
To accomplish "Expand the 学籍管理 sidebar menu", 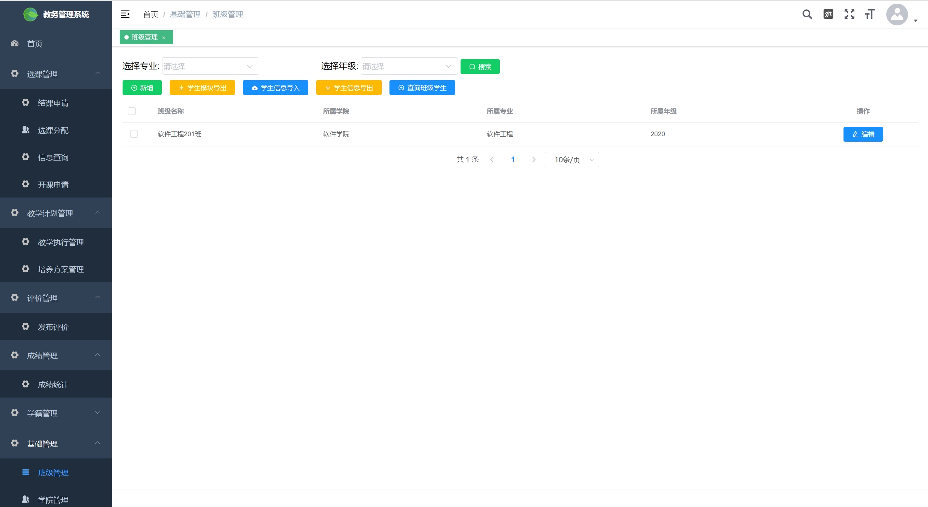I will (56, 413).
